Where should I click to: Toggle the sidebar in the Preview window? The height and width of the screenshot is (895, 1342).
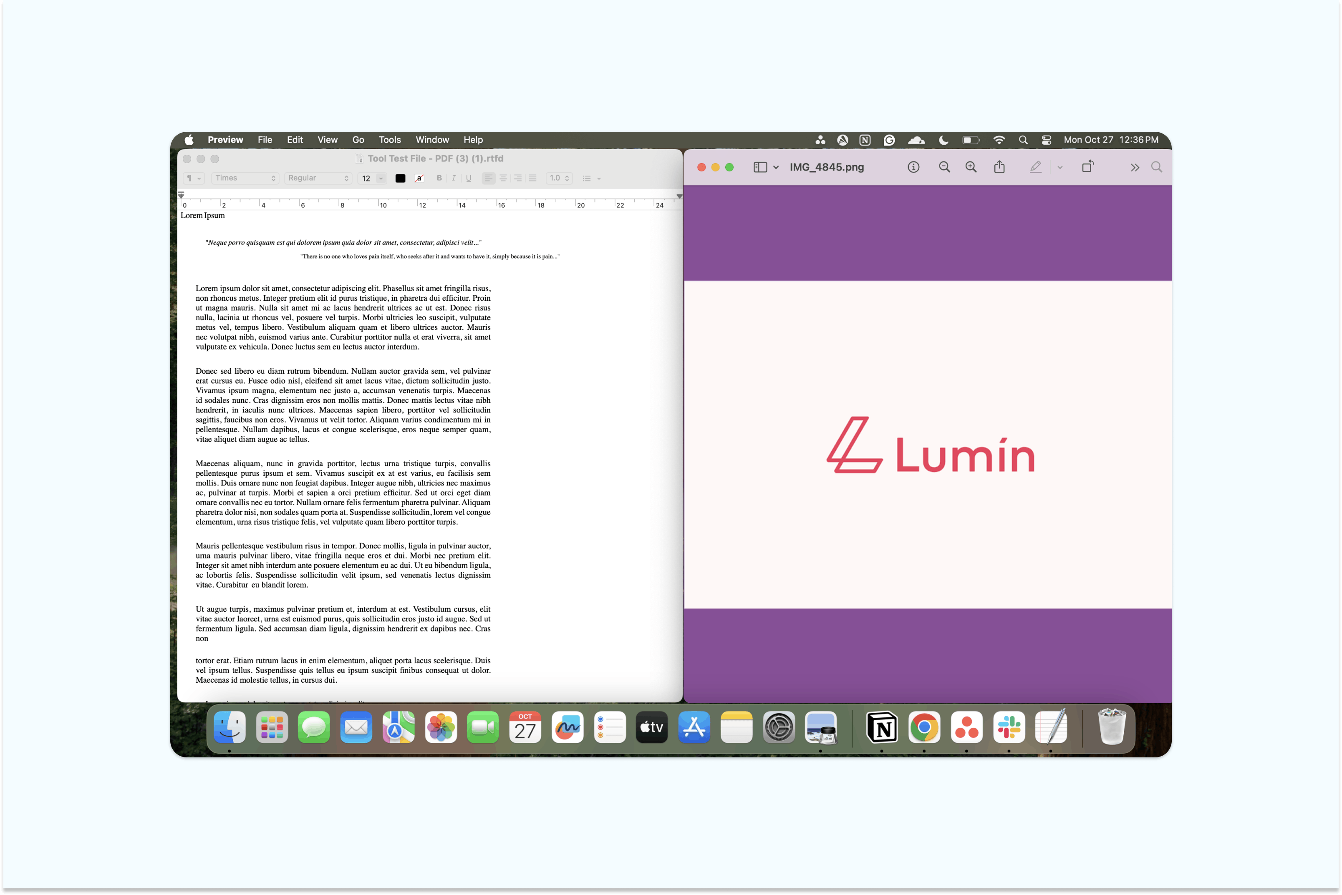[x=761, y=167]
